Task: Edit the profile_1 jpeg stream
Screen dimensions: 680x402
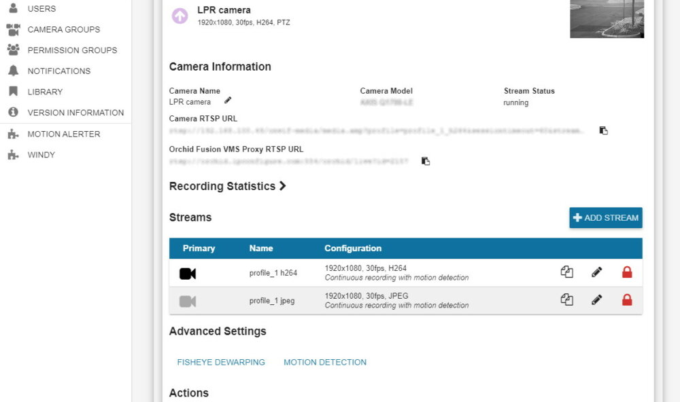Action: [597, 299]
